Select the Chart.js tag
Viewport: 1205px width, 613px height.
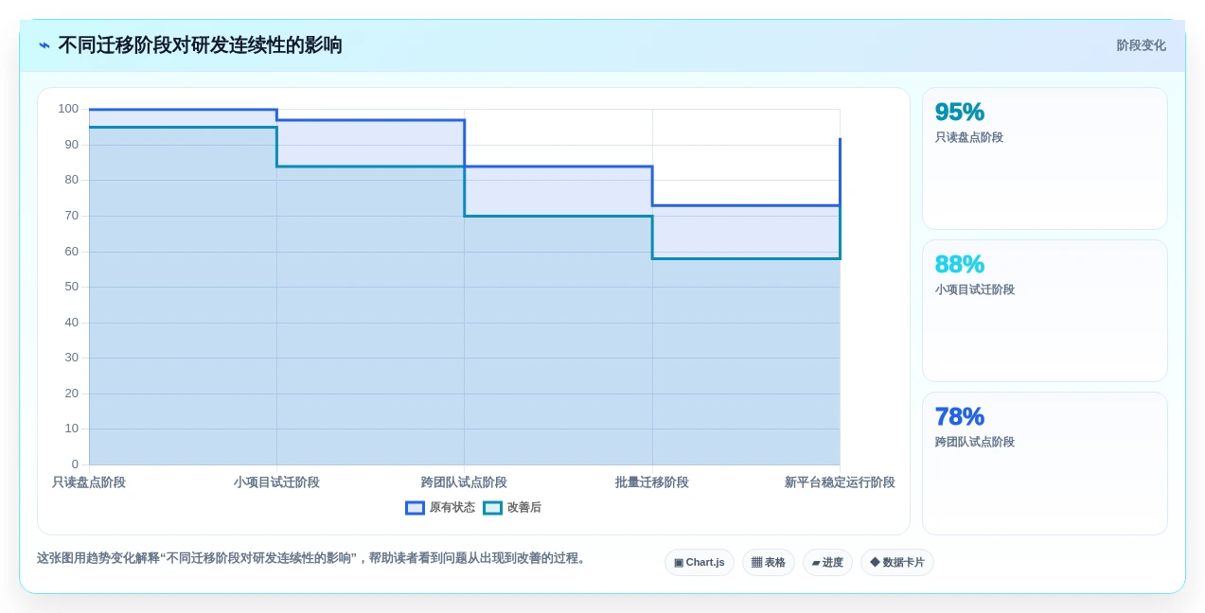click(x=700, y=563)
